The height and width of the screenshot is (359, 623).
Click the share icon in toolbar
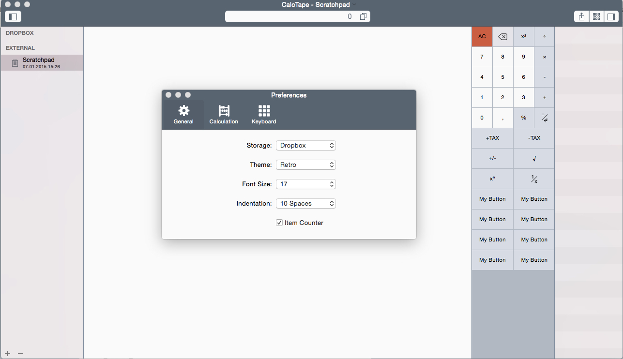(581, 16)
